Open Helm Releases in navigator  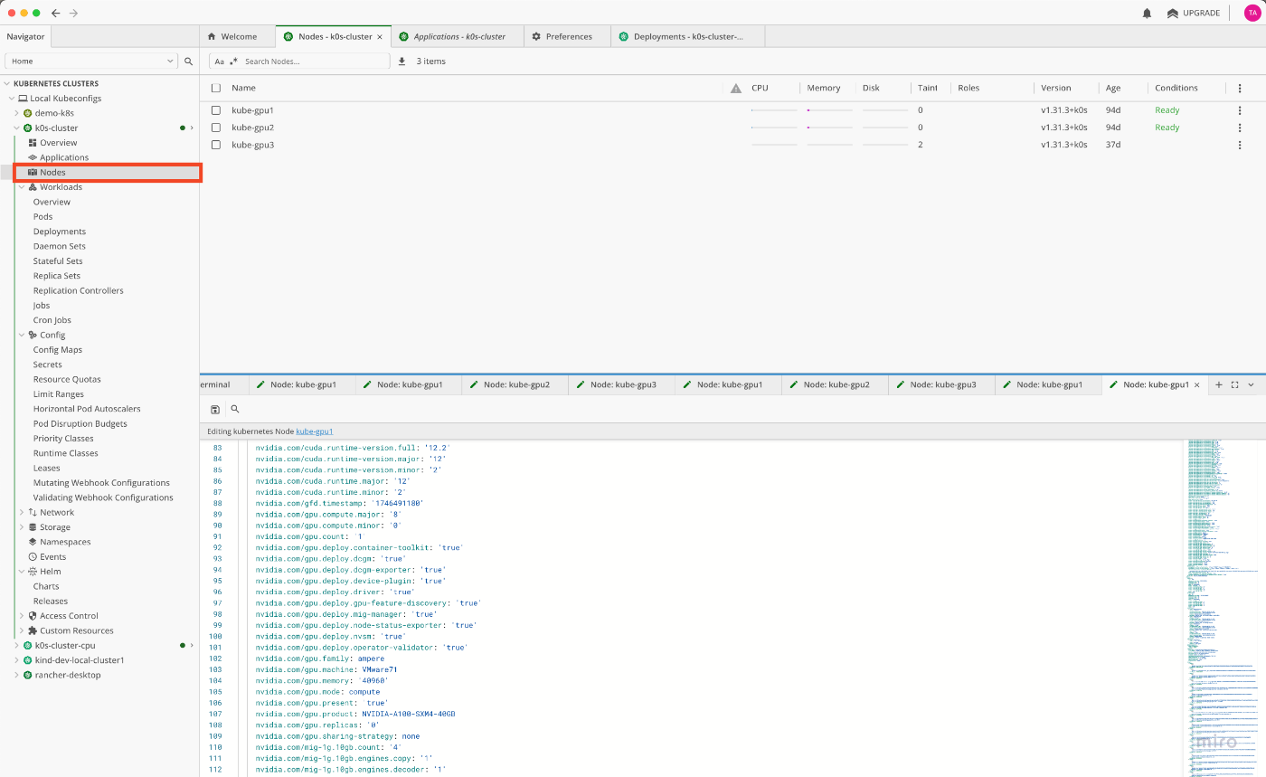[x=51, y=602]
